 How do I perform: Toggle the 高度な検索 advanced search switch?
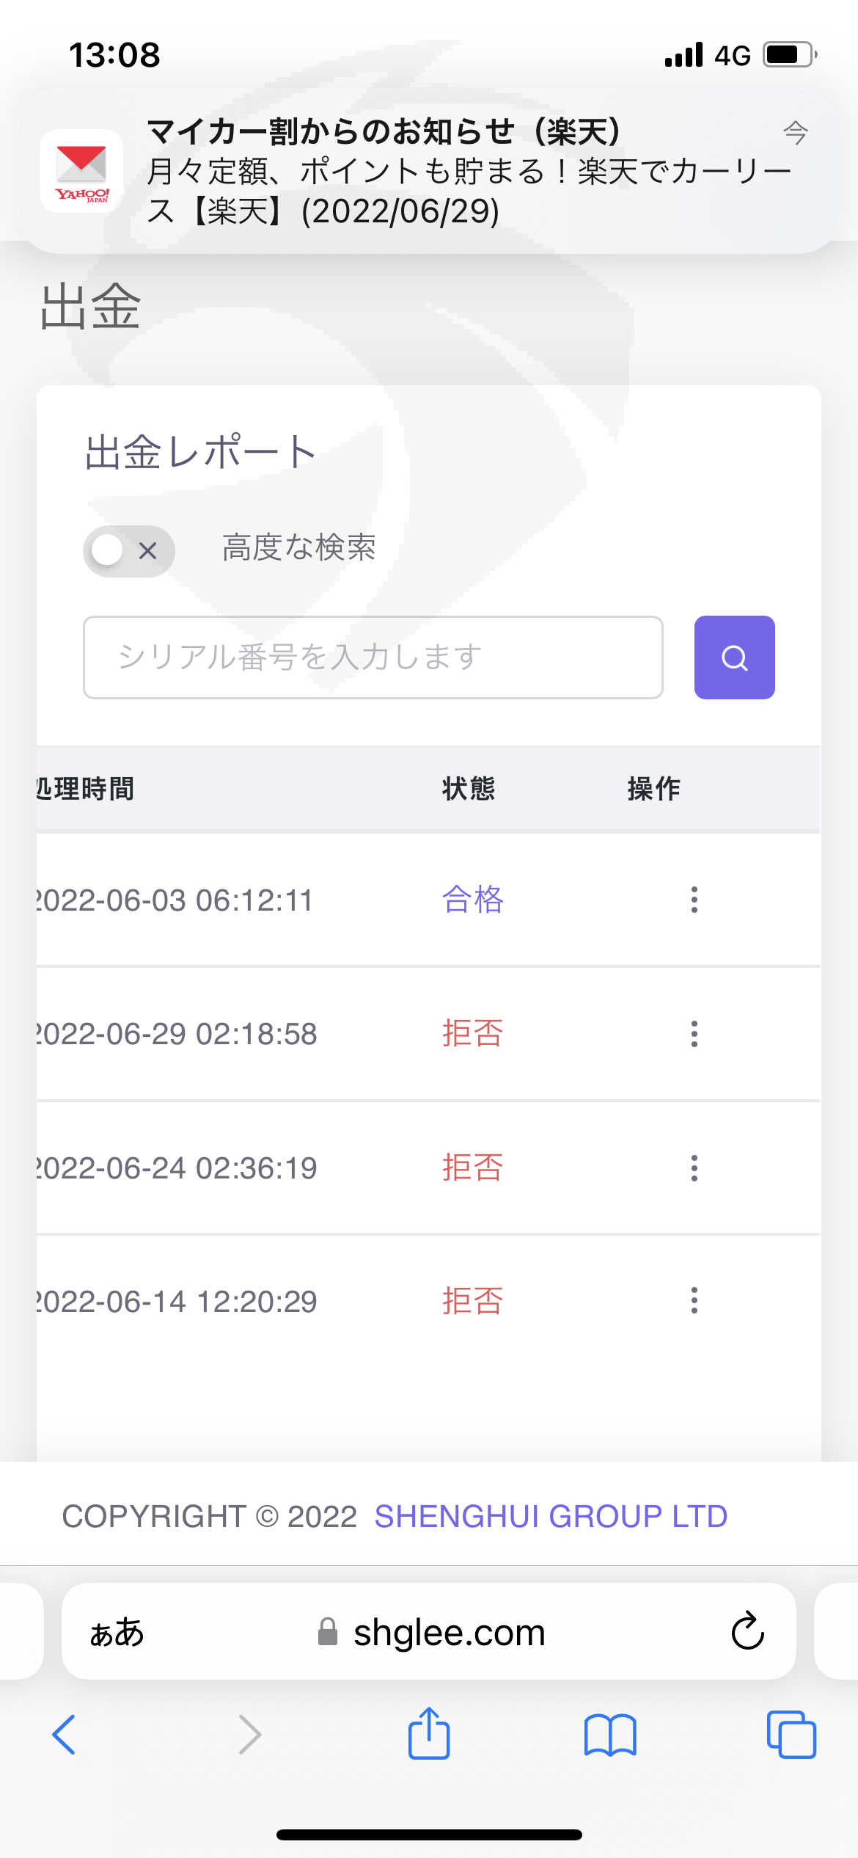[129, 550]
